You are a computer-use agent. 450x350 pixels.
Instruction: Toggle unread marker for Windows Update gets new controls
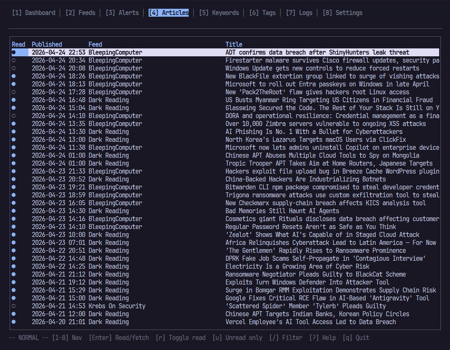tap(13, 68)
